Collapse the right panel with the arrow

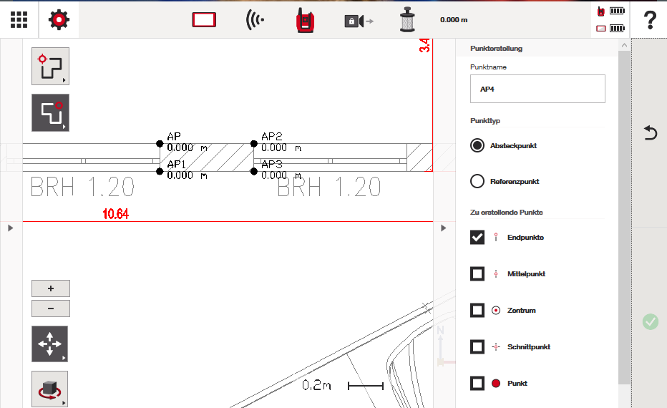pyautogui.click(x=444, y=228)
